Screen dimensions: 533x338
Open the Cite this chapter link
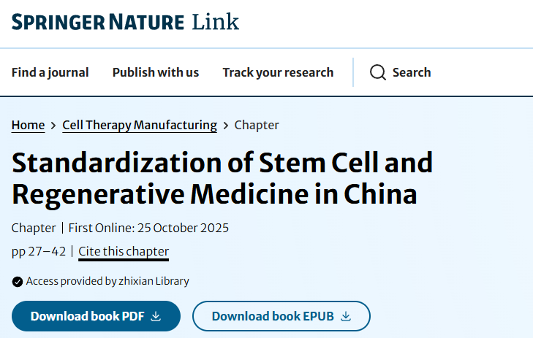coord(124,251)
